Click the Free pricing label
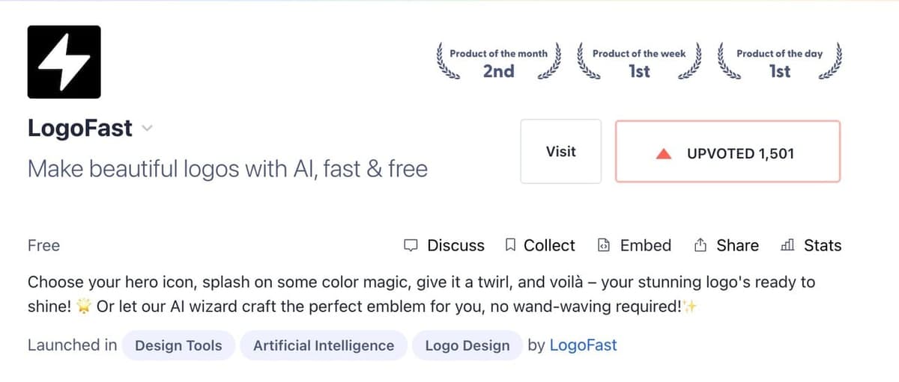Viewport: 899px width, 382px height. [x=43, y=245]
